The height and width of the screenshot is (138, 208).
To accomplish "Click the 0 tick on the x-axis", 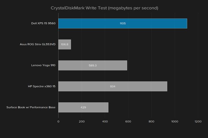I will (58, 122).
